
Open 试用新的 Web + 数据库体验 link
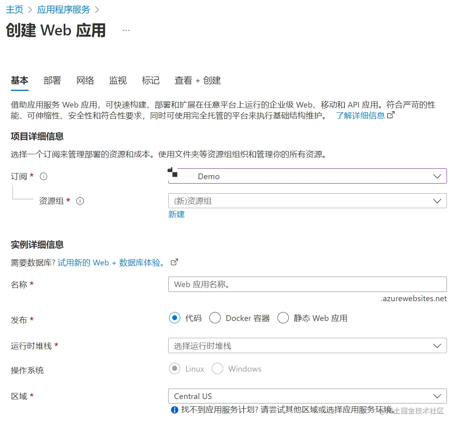coord(111,263)
